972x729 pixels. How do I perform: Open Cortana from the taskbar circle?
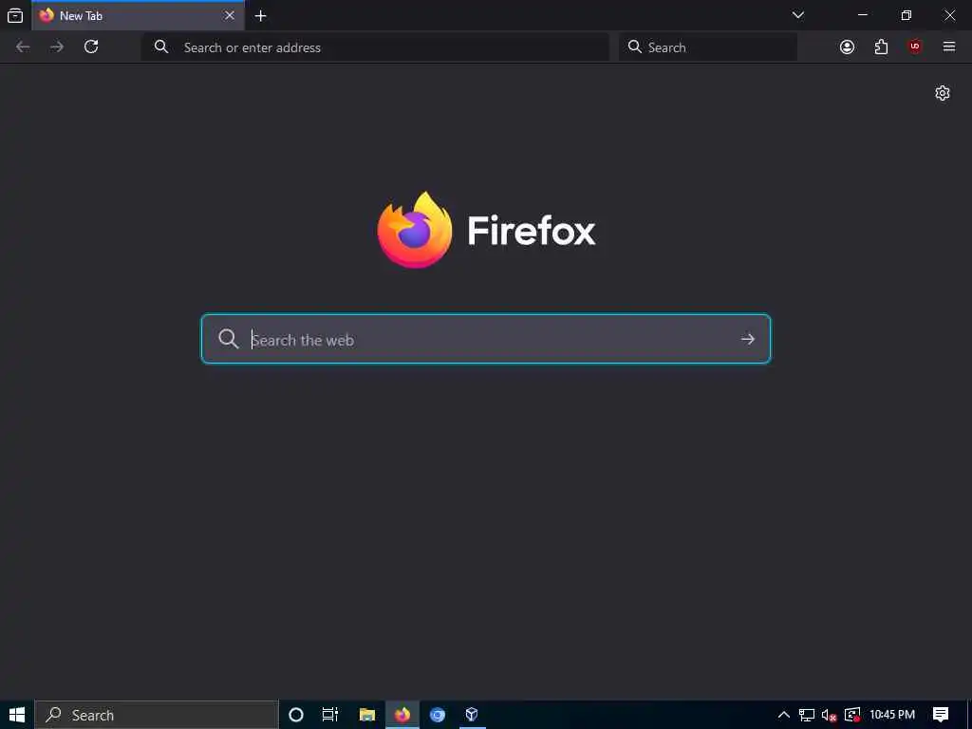click(x=296, y=715)
